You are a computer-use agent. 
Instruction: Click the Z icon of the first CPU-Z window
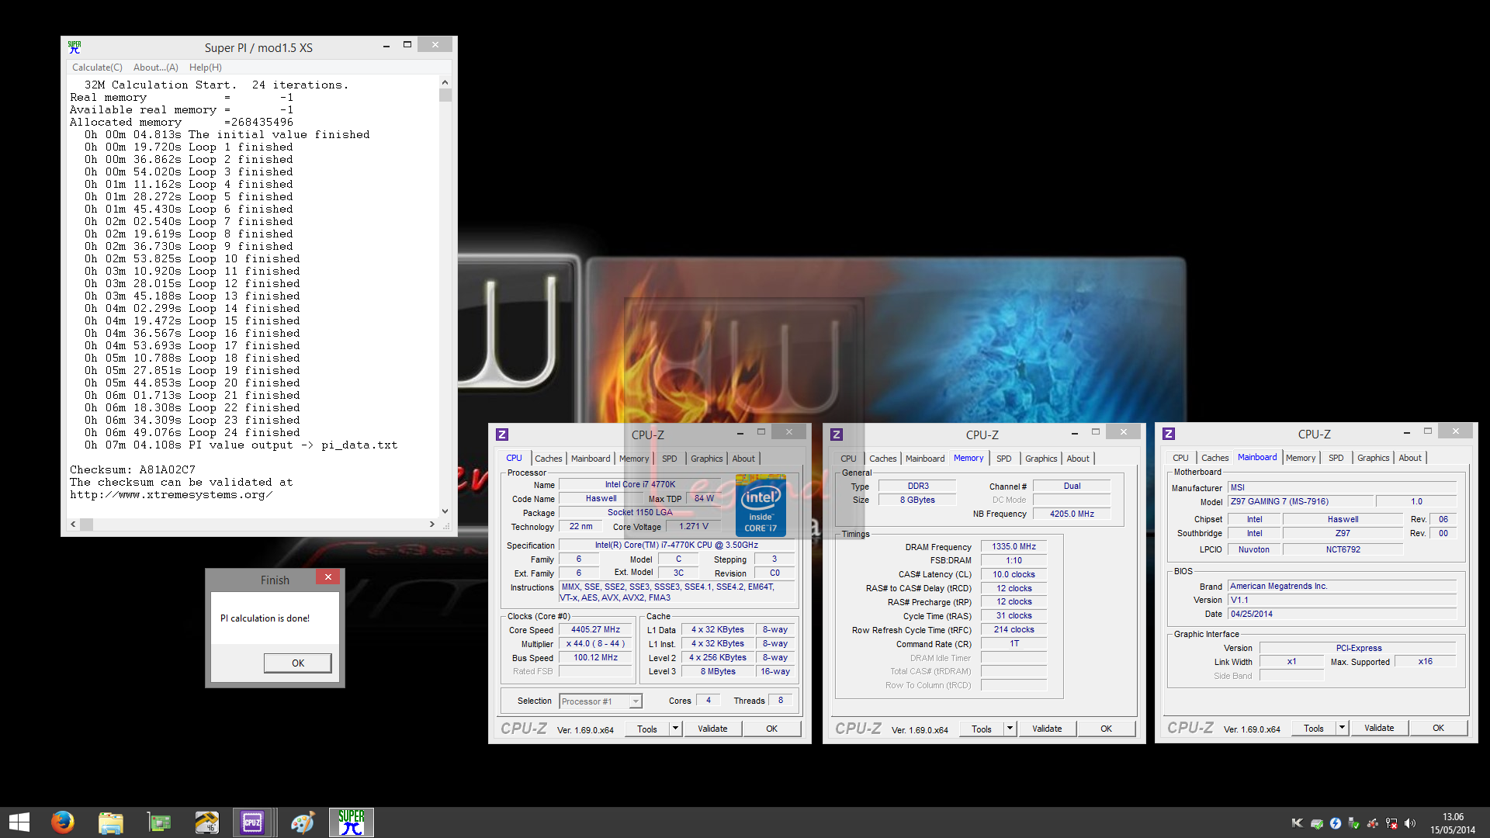point(502,435)
